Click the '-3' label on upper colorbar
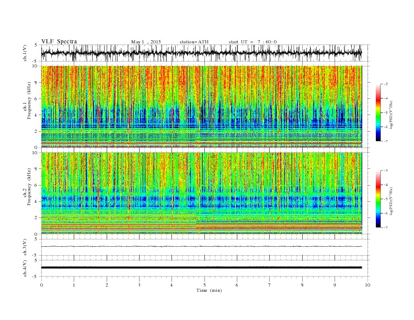Image resolution: width=414 pixels, height=320 pixels. click(386, 84)
